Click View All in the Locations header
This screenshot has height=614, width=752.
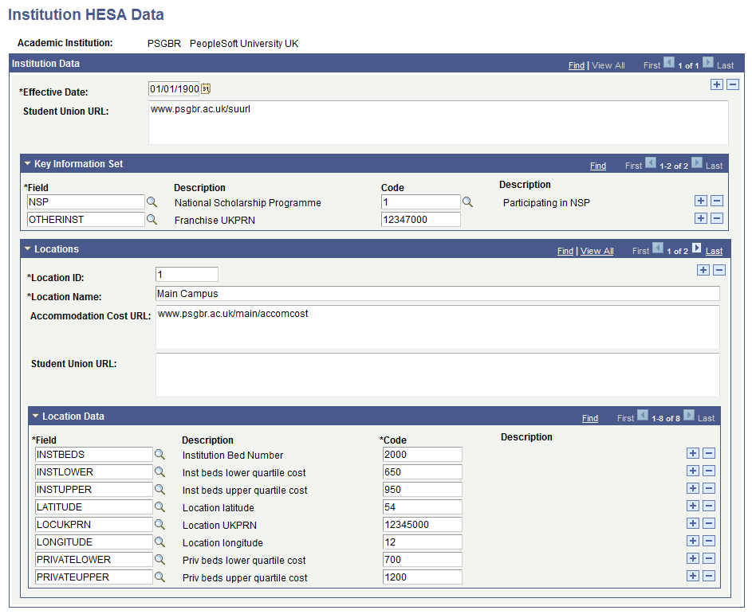596,250
